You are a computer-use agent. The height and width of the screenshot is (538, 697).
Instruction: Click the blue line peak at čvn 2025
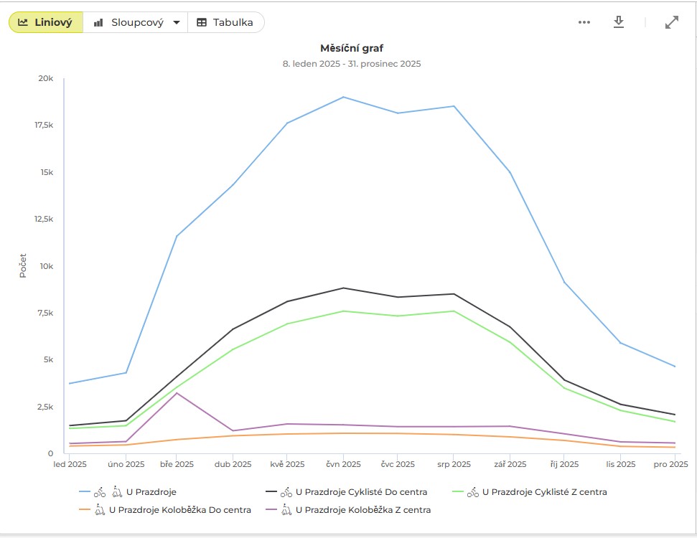[x=343, y=97]
